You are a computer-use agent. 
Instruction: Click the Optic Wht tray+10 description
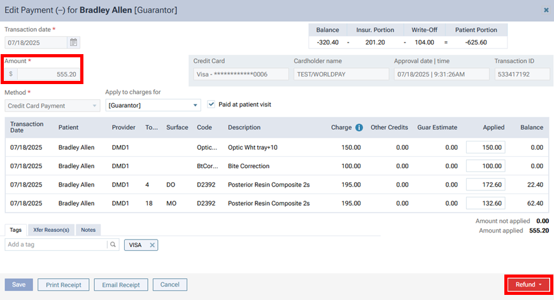(253, 147)
